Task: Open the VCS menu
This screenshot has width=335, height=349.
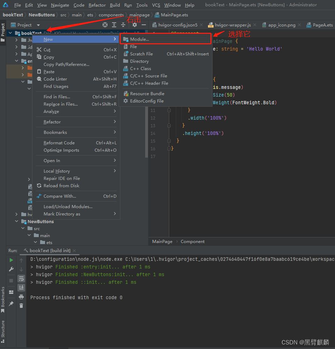Action: (156, 5)
